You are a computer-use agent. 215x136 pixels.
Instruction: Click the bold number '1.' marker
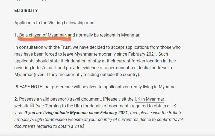16,35
